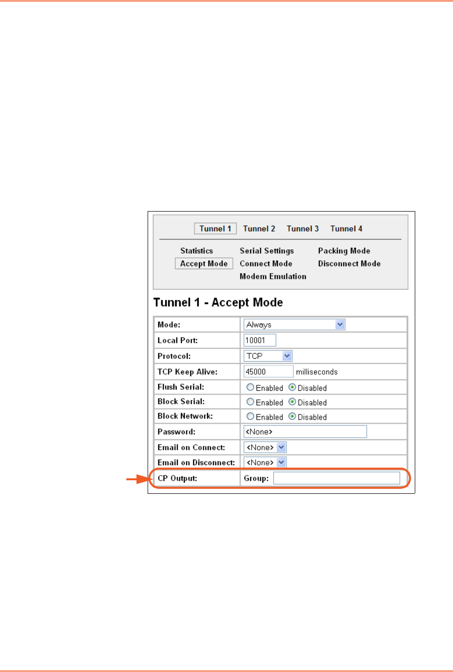Select the Tunnel 4 tab
The image size is (453, 672).
(346, 229)
